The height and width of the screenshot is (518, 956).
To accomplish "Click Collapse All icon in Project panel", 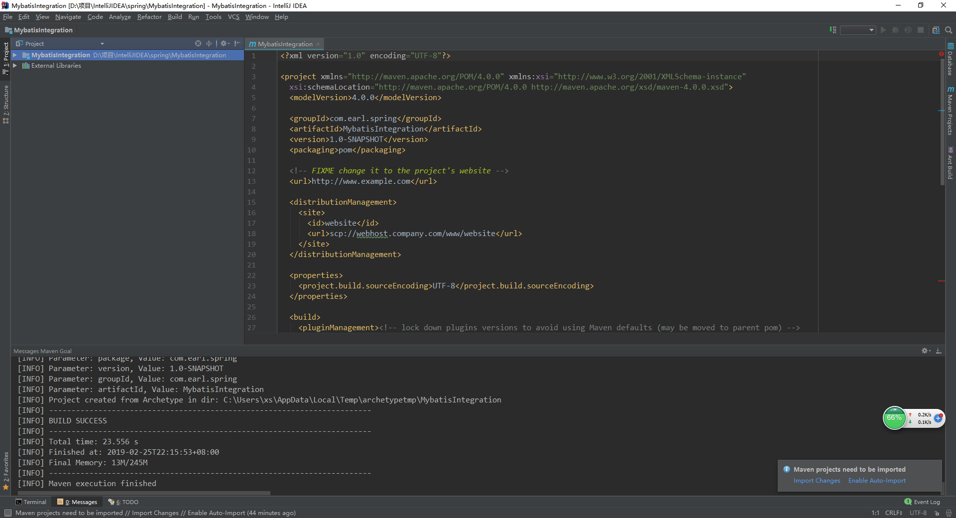I will click(x=209, y=43).
